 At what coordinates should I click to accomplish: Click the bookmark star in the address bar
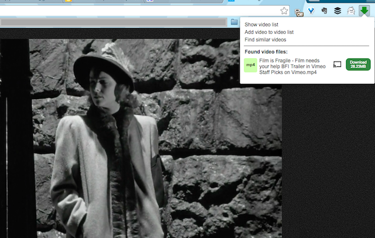coord(284,11)
